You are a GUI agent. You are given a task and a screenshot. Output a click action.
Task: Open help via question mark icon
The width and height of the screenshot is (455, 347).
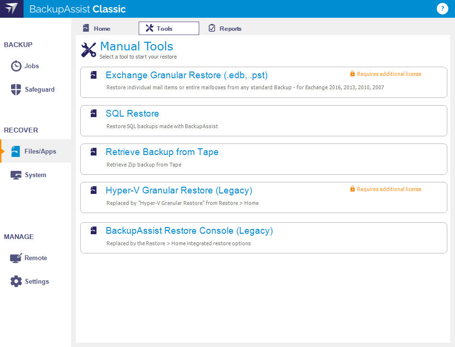tap(442, 9)
